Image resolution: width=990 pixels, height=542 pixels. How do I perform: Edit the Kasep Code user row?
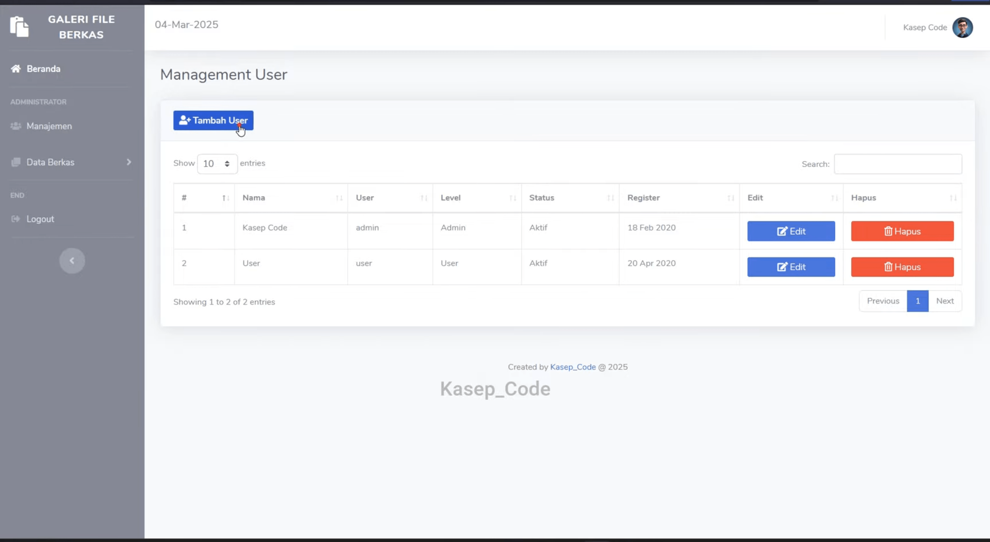point(791,231)
